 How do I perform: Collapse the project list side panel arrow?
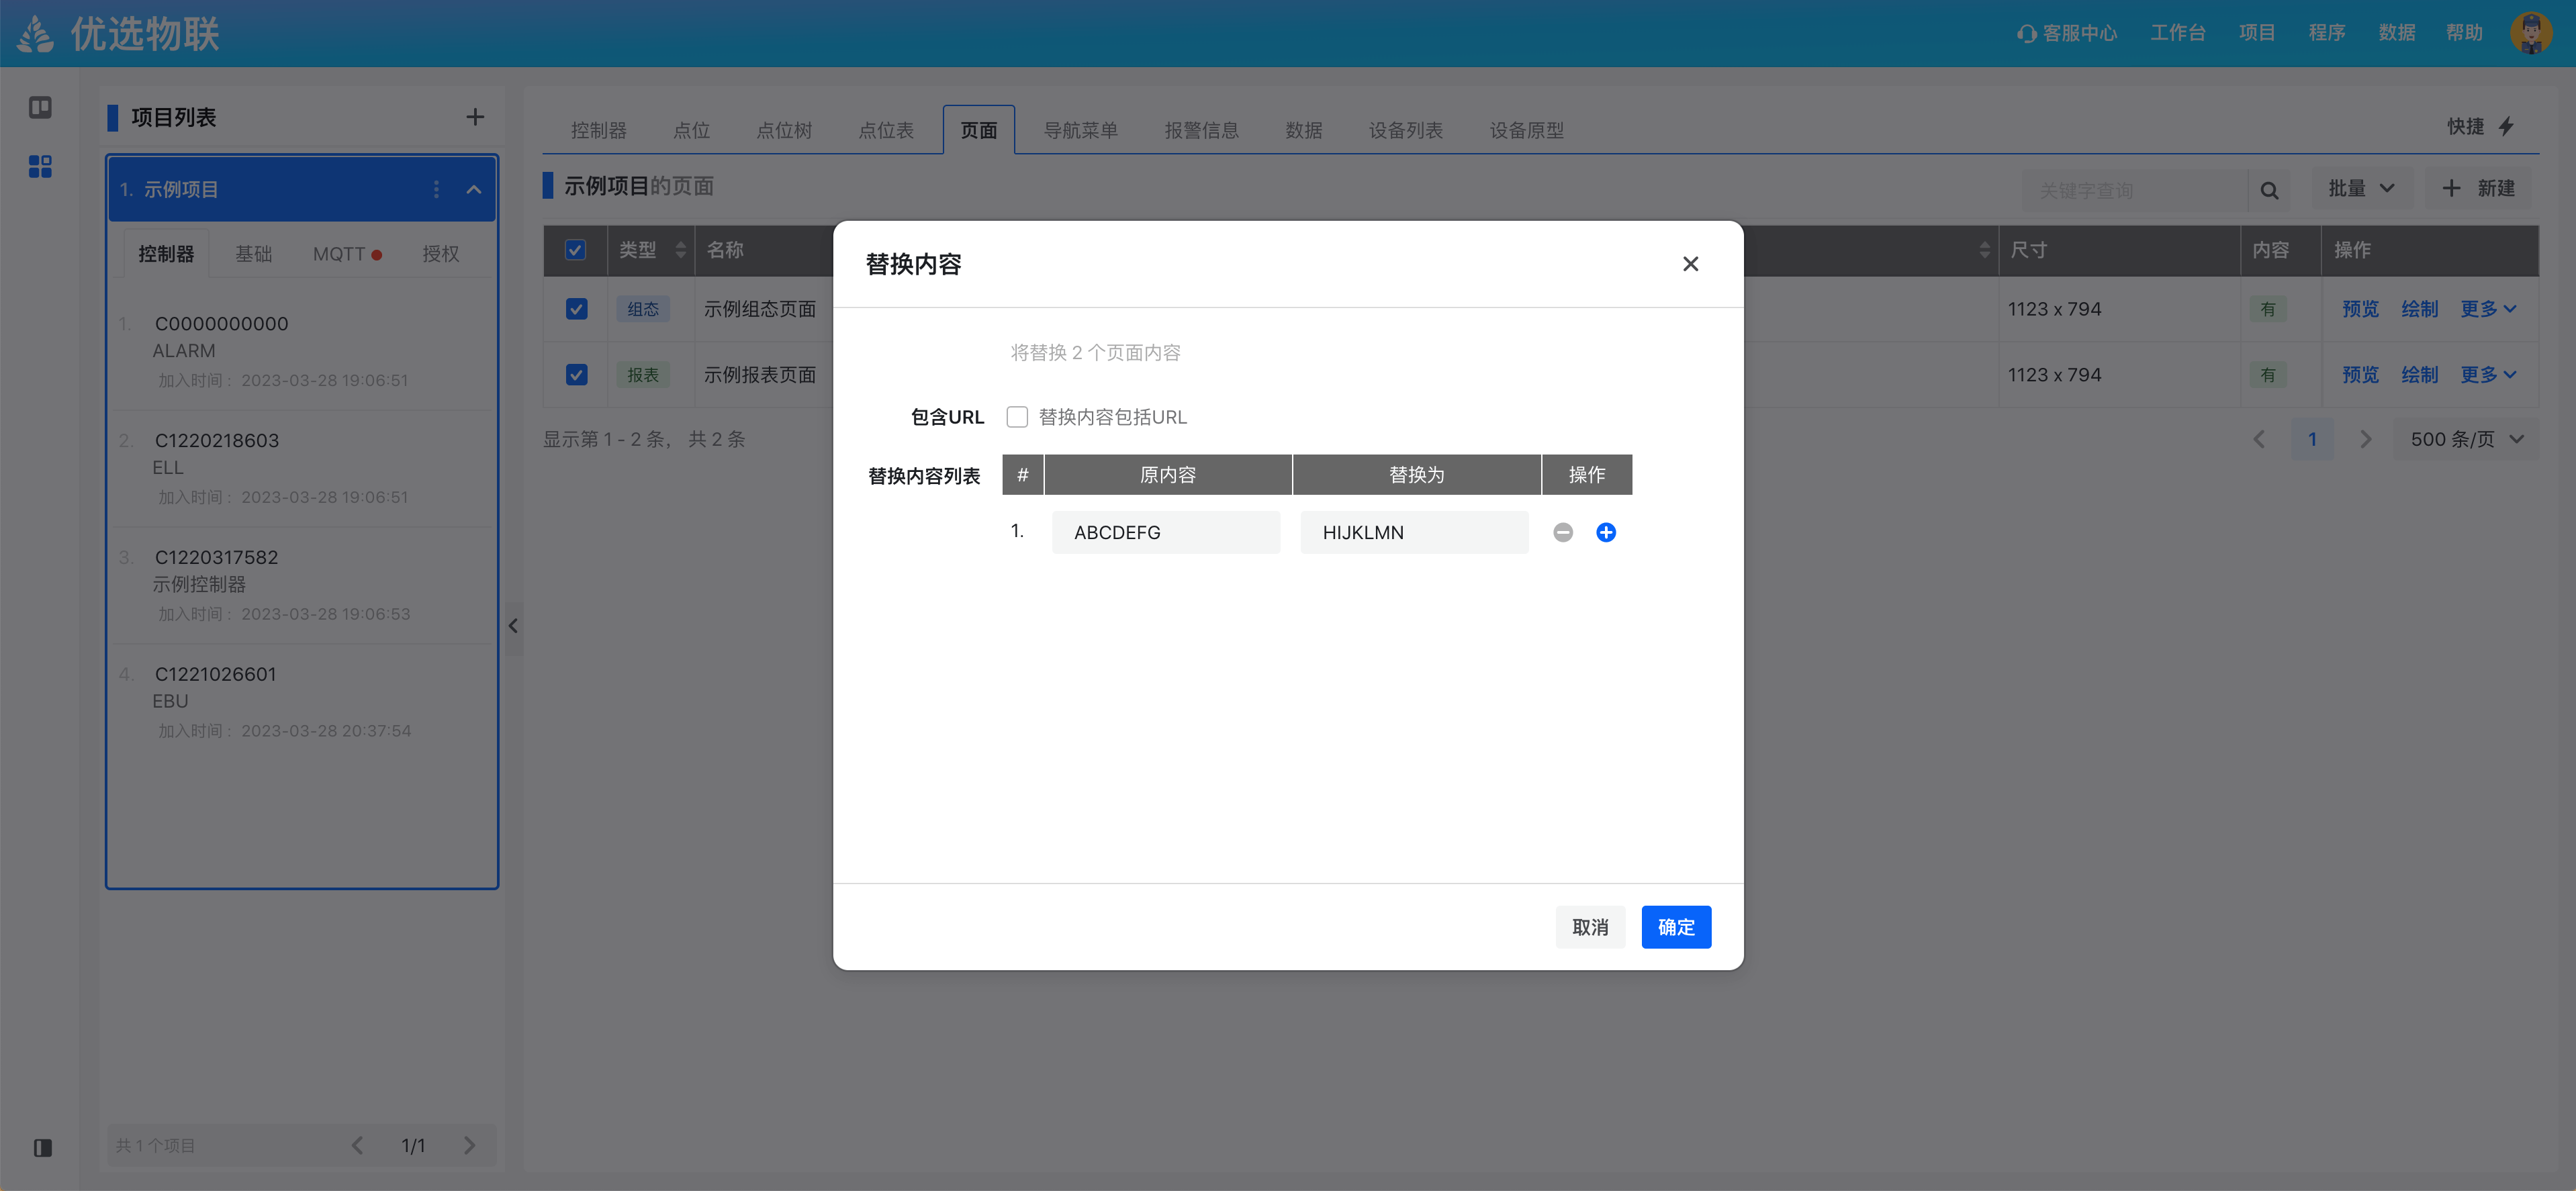coord(513,626)
